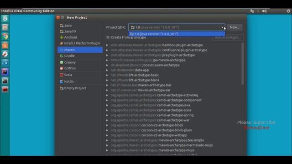Screen dimensions: 292x164
Task: Open the sound volume indicator
Action: tap(264, 11)
